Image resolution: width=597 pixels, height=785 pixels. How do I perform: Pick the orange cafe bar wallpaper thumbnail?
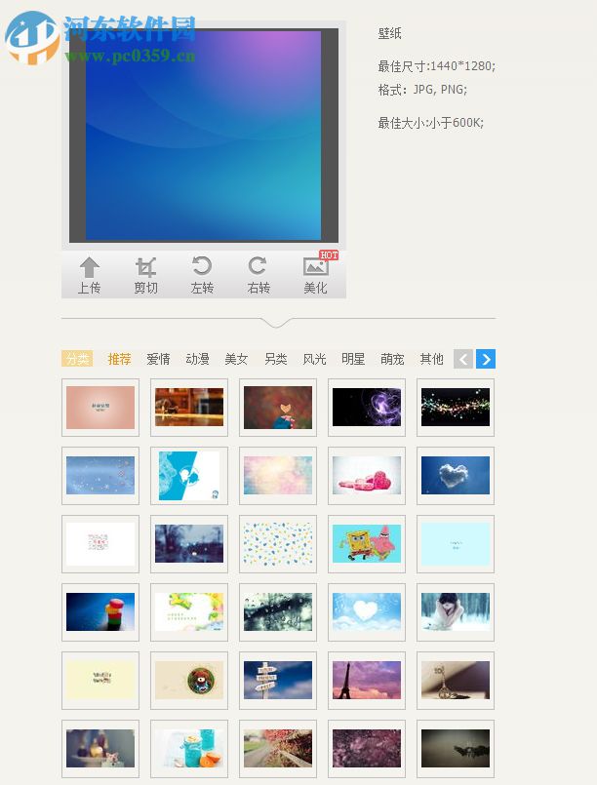click(x=189, y=408)
